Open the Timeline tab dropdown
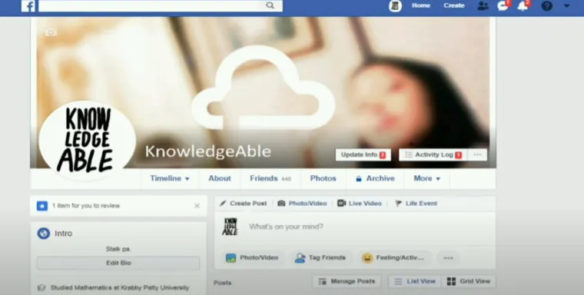The height and width of the screenshot is (295, 584). pos(170,178)
